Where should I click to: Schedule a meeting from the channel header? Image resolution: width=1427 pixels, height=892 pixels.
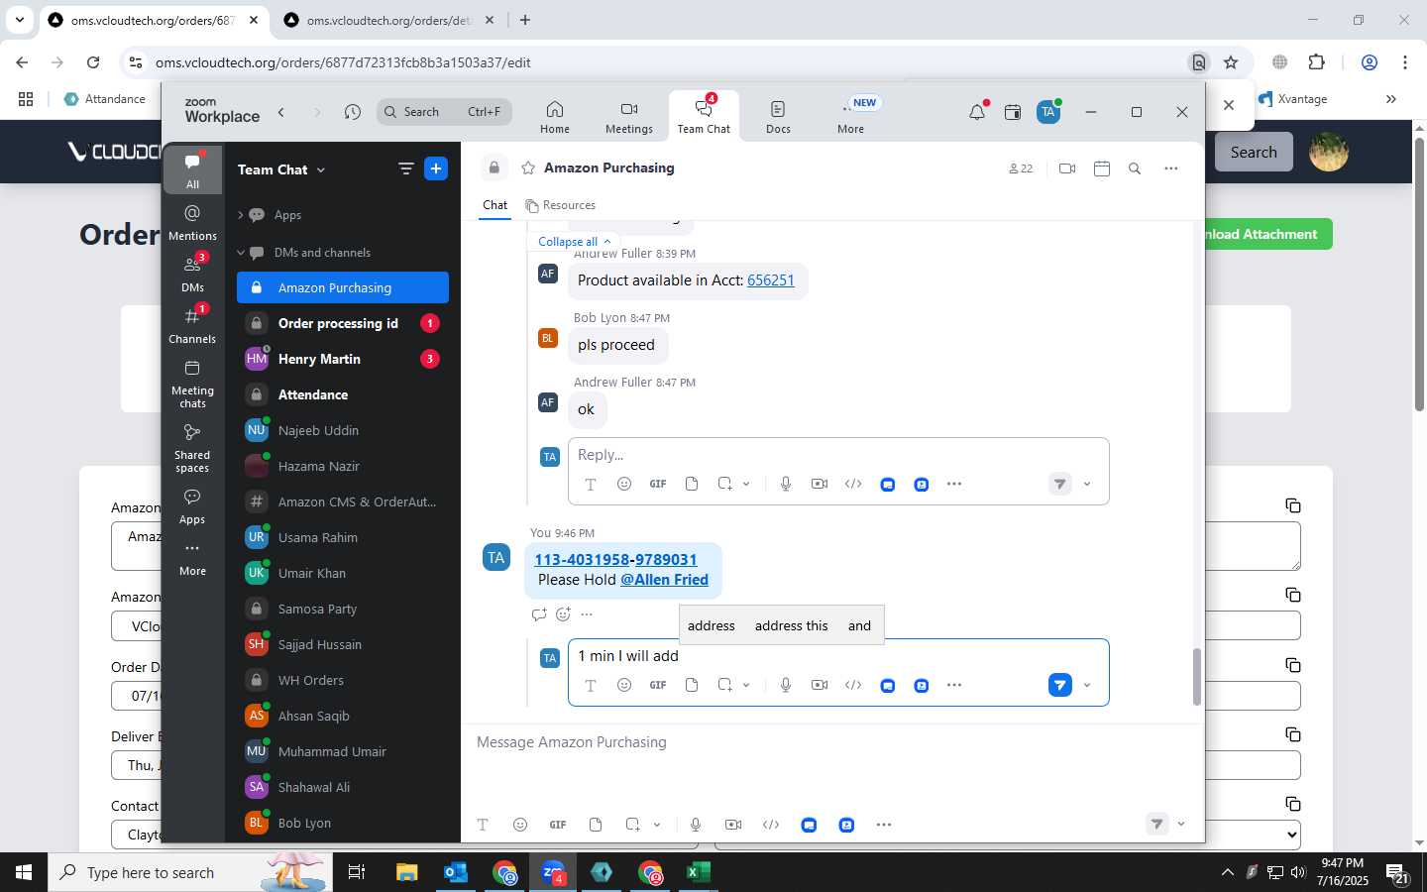[x=1102, y=168]
